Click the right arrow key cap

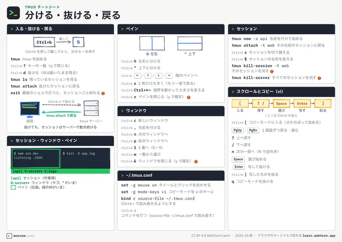point(169,76)
